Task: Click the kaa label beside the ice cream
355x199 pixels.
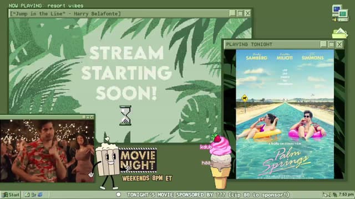Action: [x=207, y=163]
